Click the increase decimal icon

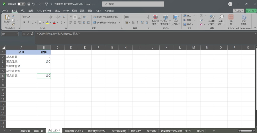coord(142,23)
